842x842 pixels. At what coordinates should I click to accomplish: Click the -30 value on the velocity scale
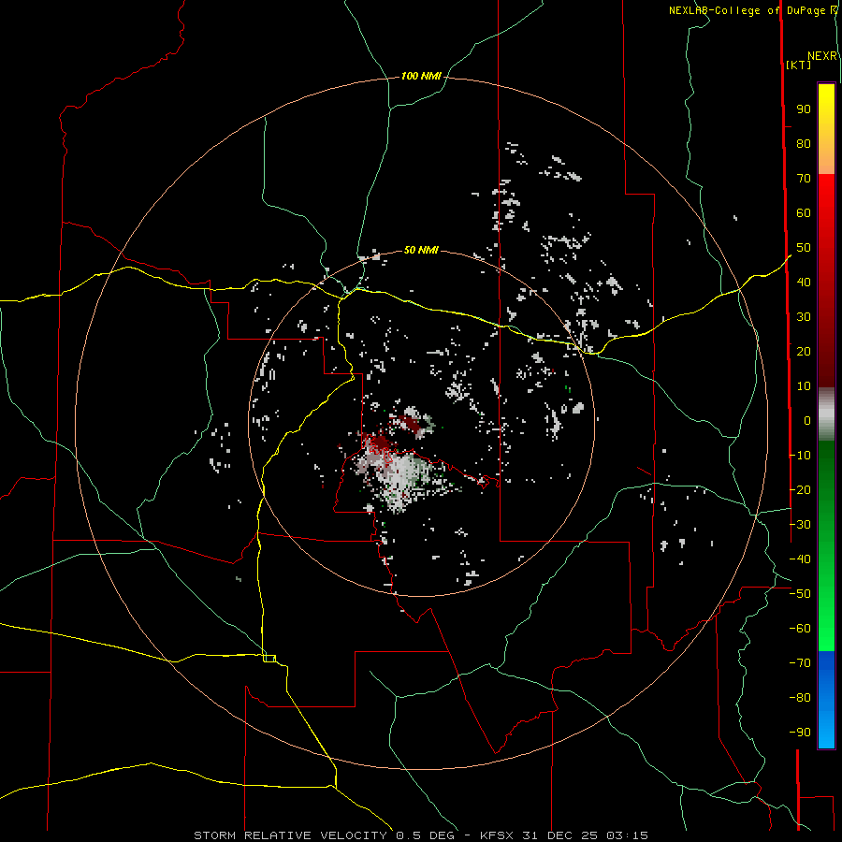[x=800, y=525]
